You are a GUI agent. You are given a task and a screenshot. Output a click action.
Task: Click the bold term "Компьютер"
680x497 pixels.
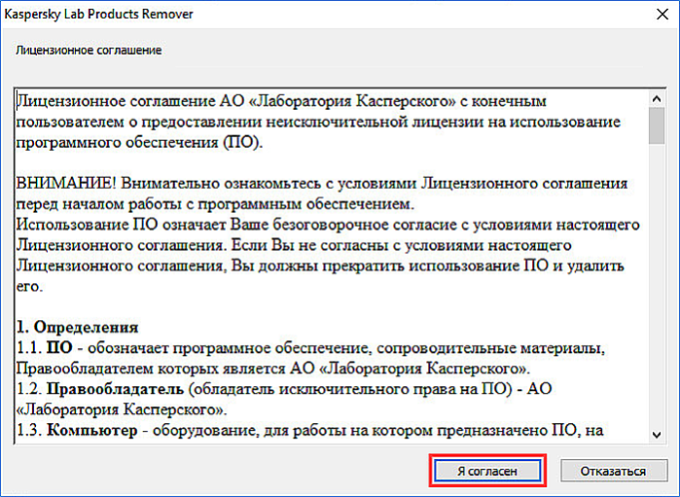[x=92, y=430]
